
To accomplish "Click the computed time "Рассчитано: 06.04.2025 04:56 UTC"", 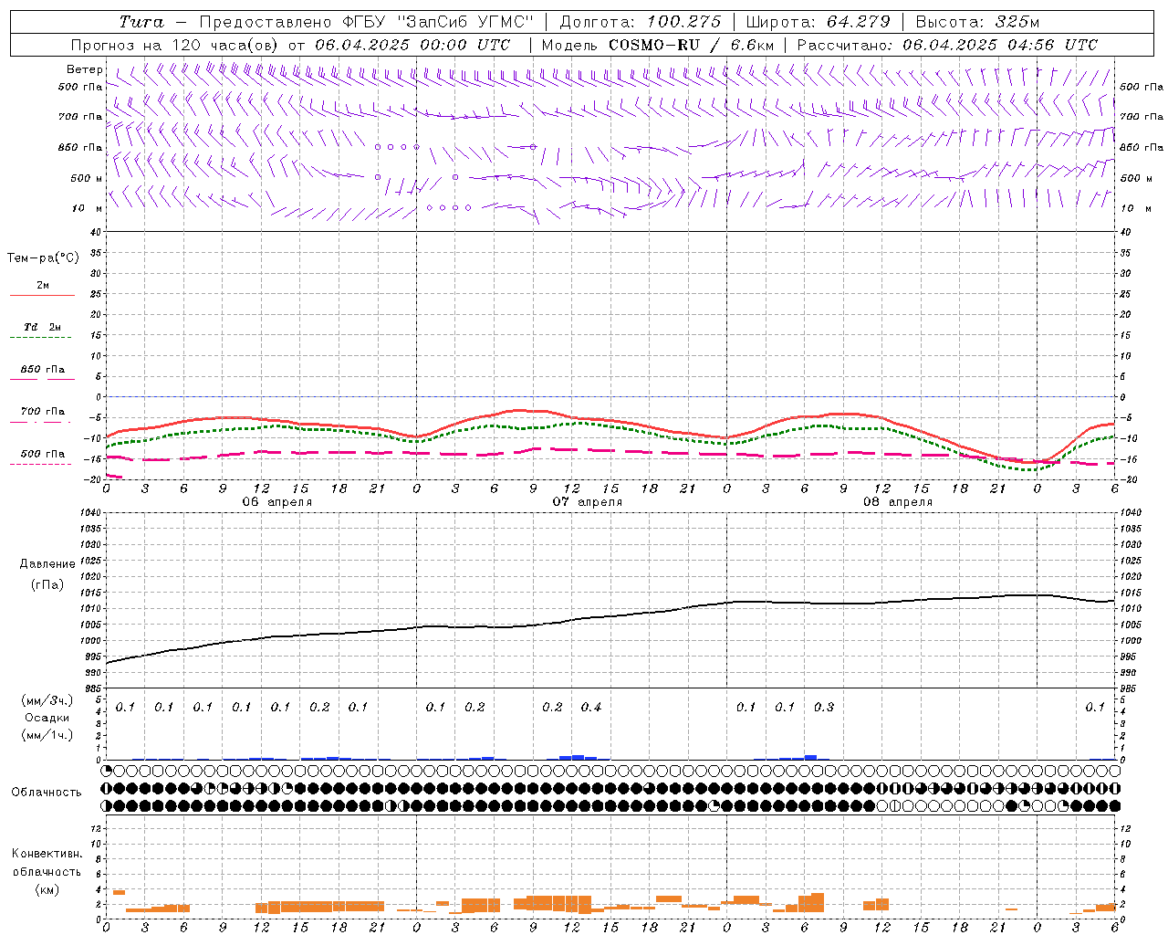I will (947, 45).
